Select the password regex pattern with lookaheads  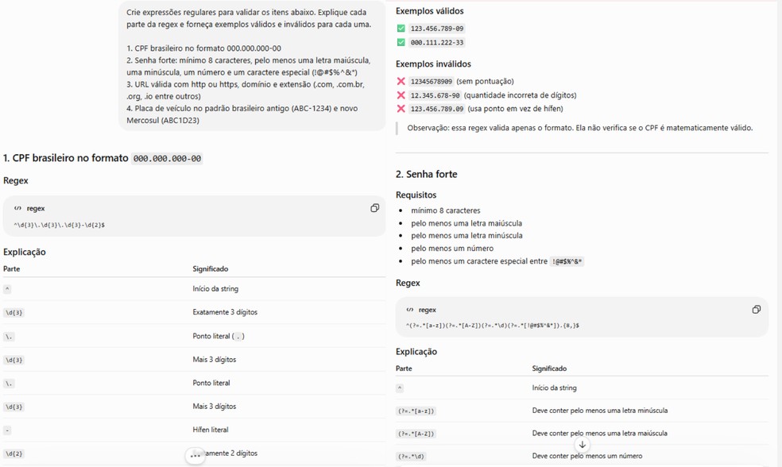click(493, 326)
